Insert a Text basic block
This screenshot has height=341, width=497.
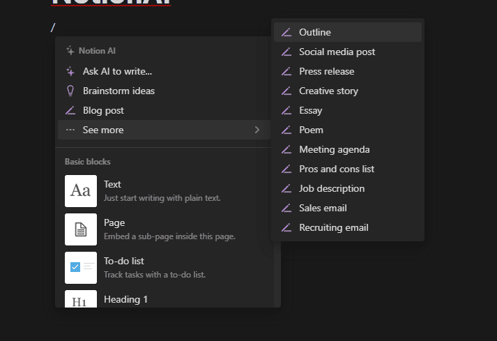click(165, 191)
